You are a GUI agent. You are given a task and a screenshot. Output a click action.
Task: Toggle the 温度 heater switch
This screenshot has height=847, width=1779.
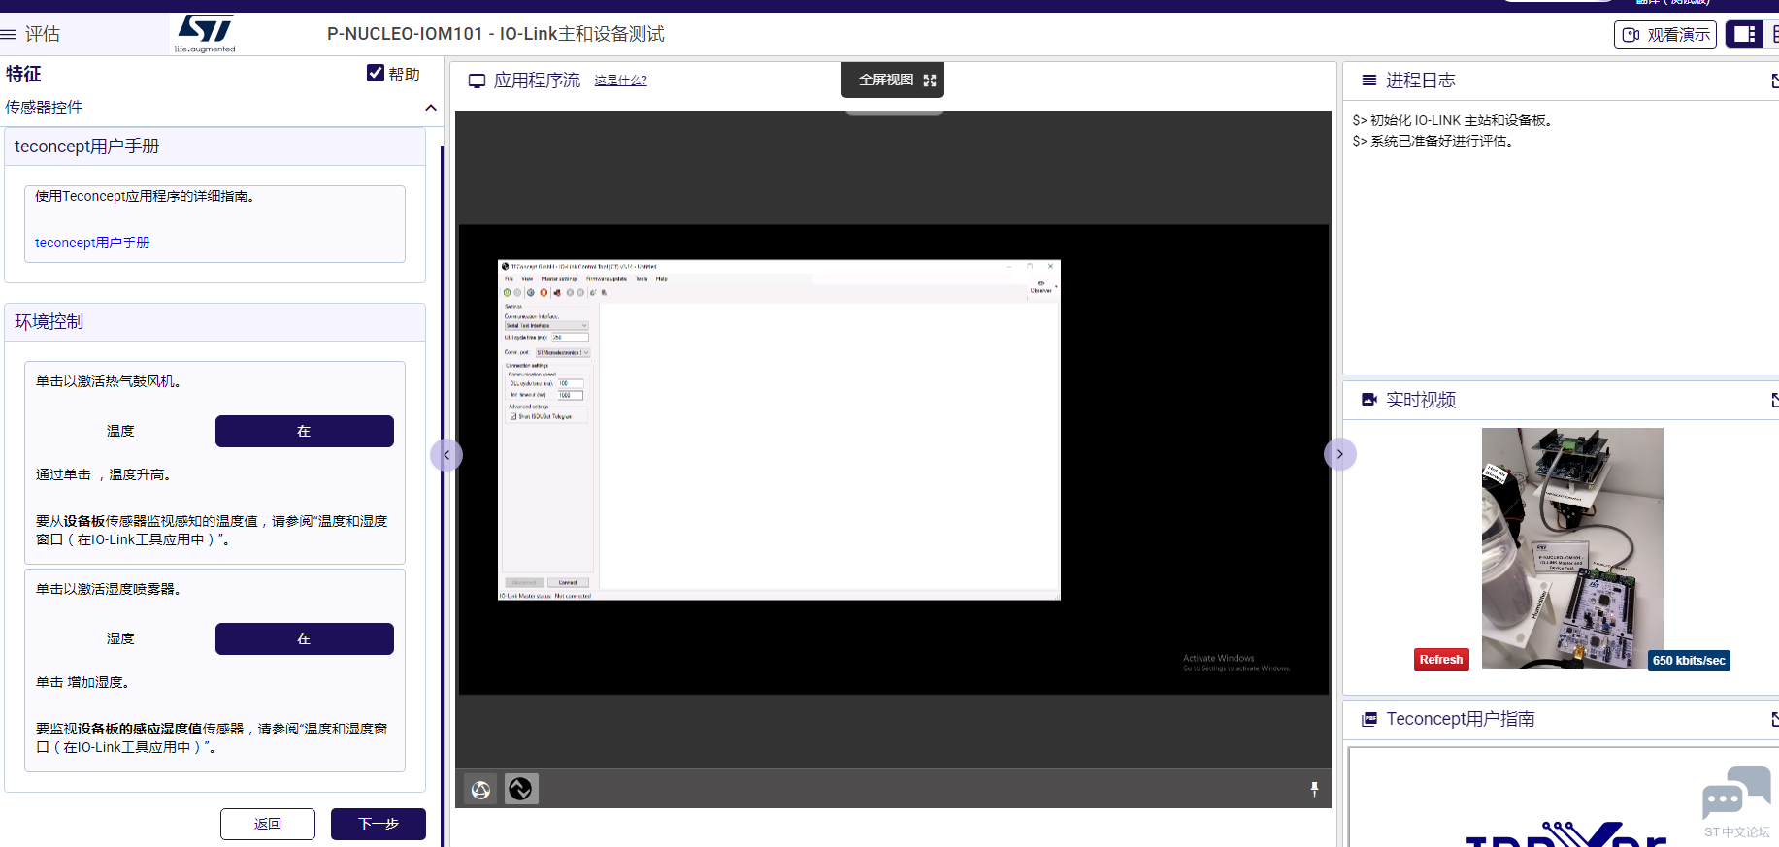(304, 432)
